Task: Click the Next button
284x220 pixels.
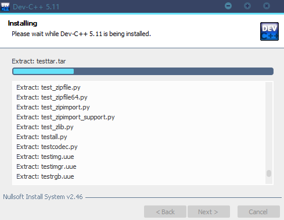Action: 208,212
